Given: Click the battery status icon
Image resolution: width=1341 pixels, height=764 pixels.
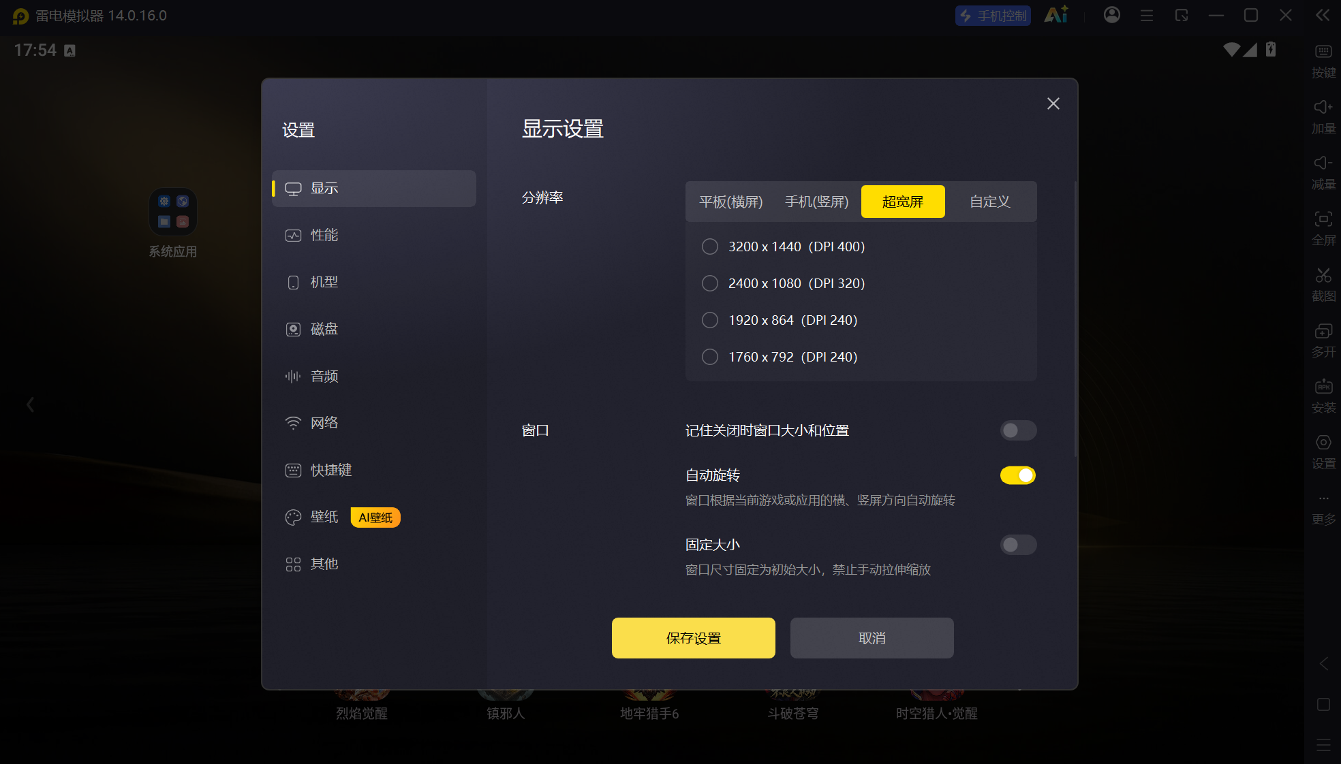Looking at the screenshot, I should pos(1271,49).
